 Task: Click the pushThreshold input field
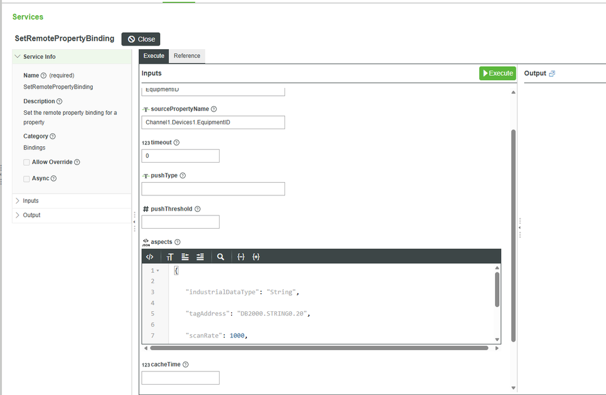181,222
